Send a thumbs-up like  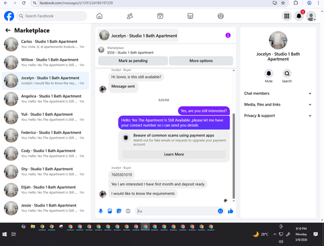pyautogui.click(x=231, y=211)
